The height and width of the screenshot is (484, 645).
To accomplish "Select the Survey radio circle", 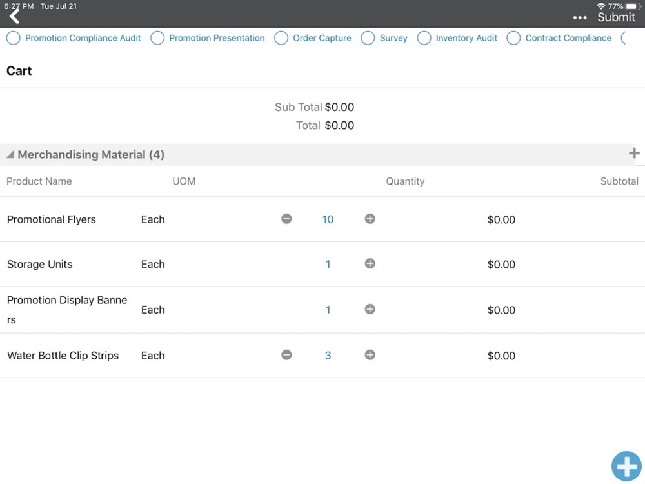I will [x=368, y=38].
